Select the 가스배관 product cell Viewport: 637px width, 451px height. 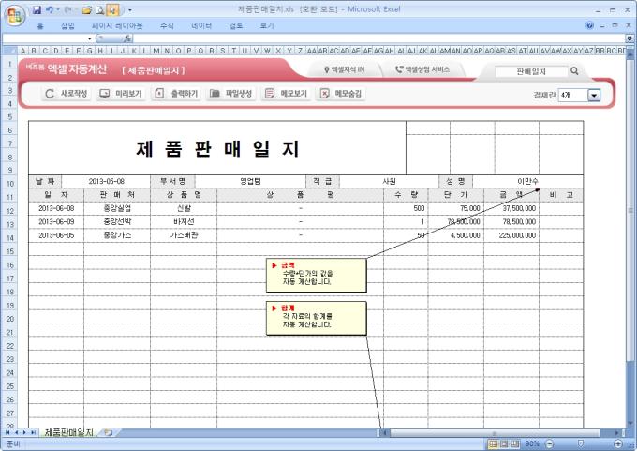(x=184, y=235)
